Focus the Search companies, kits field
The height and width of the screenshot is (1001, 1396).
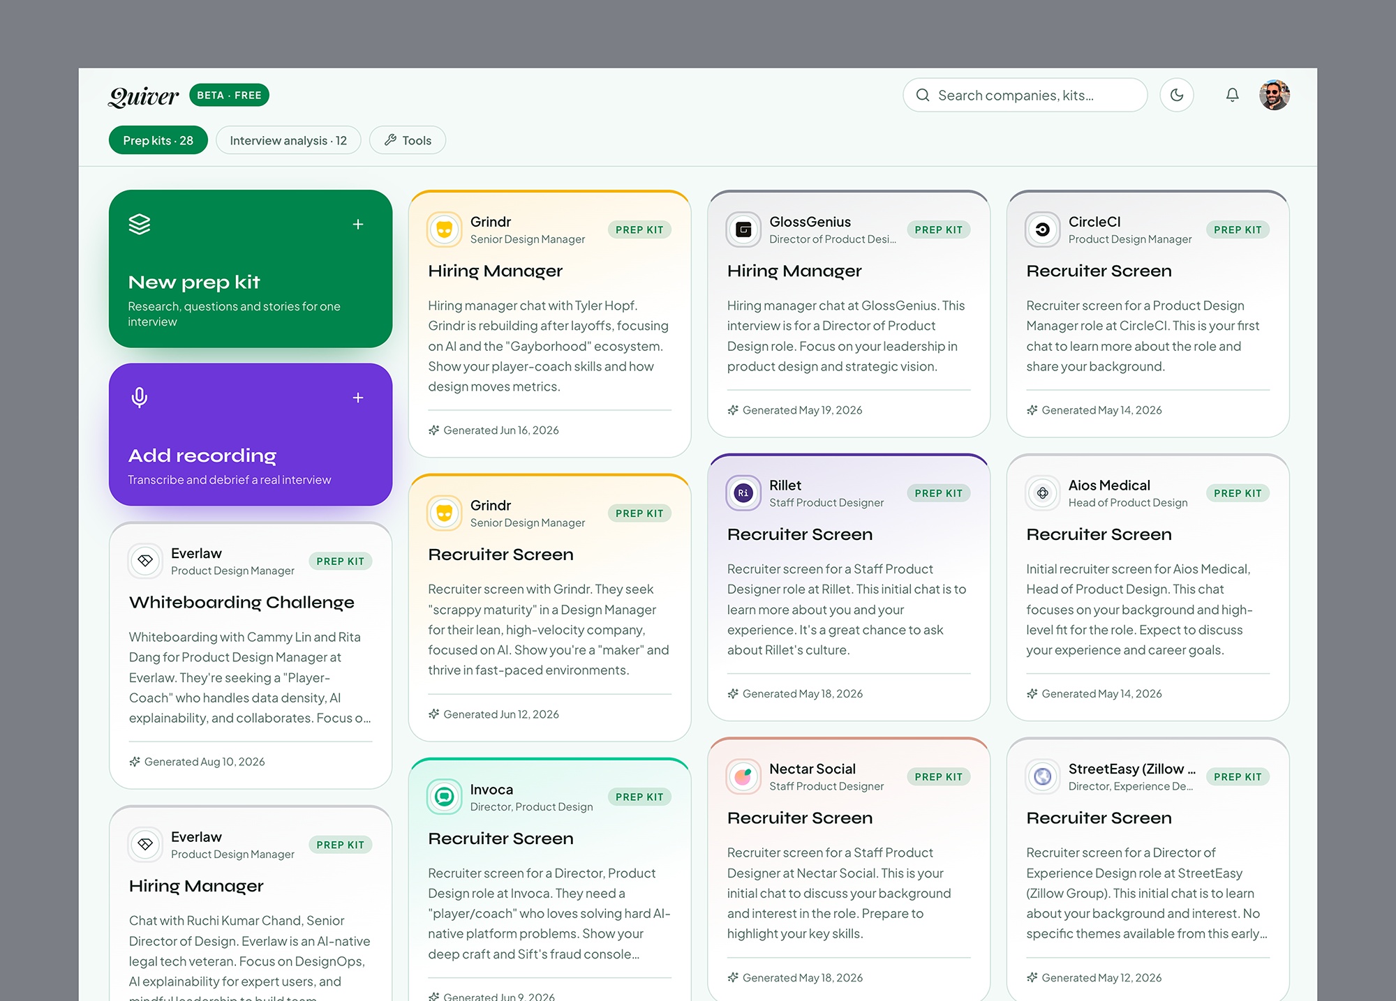pyautogui.click(x=1025, y=95)
